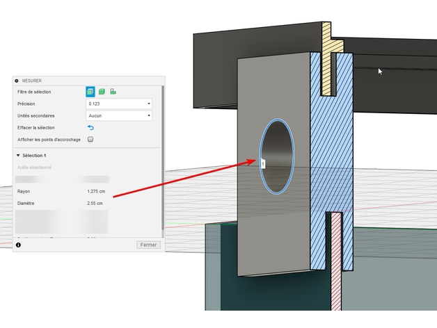Pick the third selection filter icon
Screen dimensions: 437x328
(113, 92)
